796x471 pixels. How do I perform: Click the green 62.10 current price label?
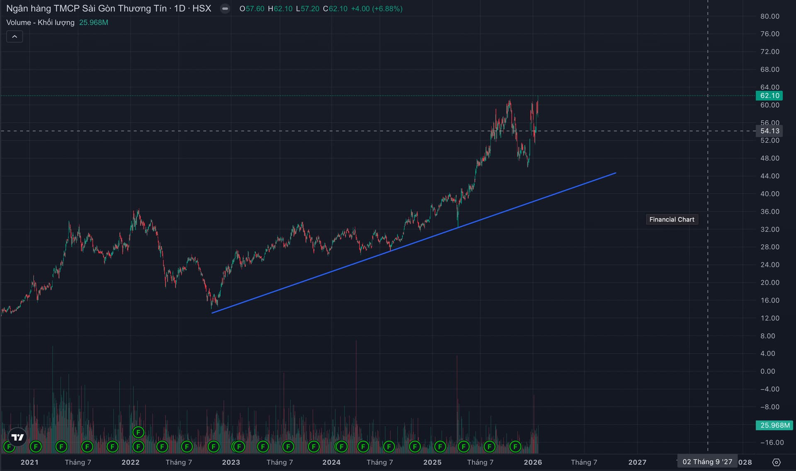click(x=769, y=96)
